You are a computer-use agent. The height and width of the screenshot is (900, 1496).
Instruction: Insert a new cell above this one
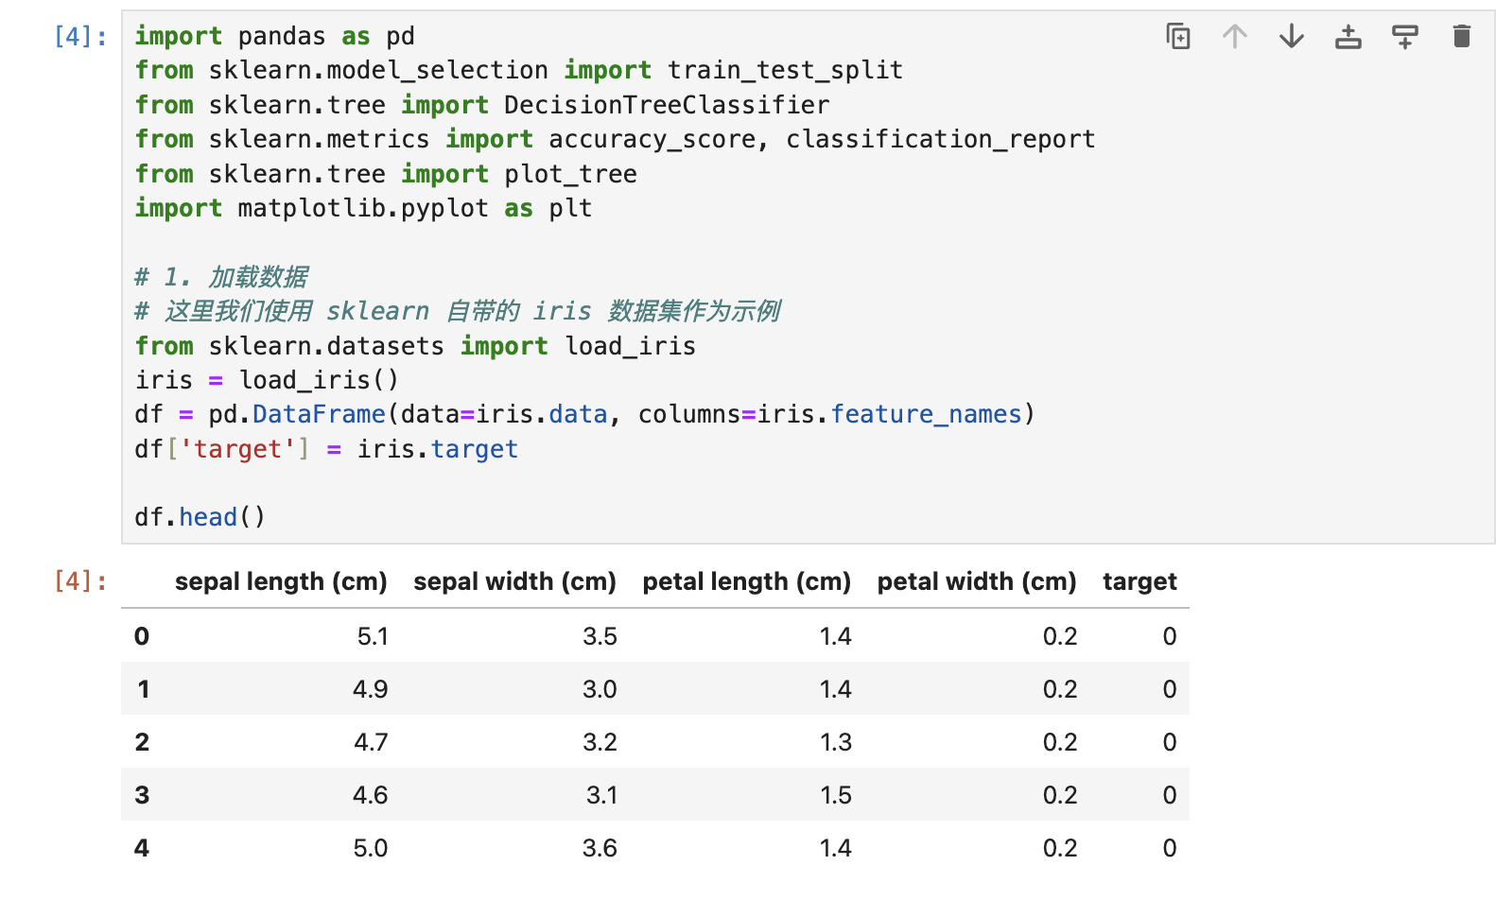1348,37
